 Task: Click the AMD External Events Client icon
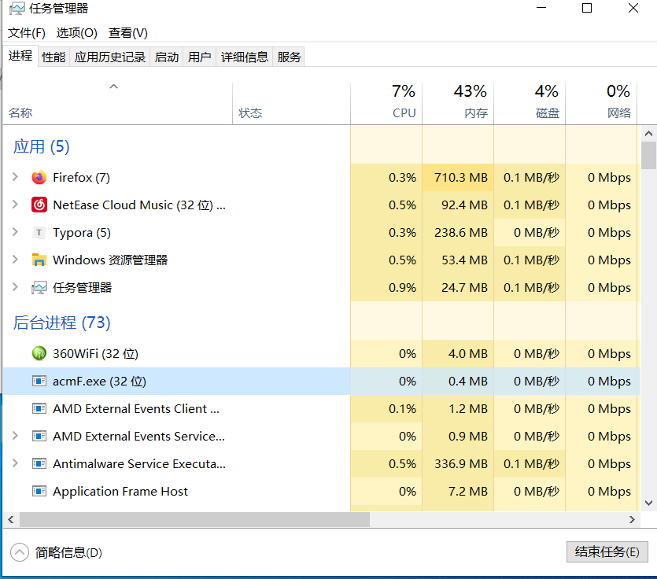pyautogui.click(x=39, y=408)
